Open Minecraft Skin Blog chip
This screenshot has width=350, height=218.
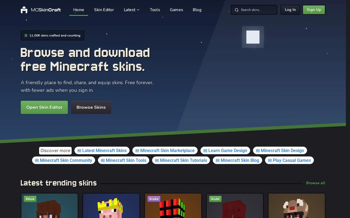pos(237,160)
